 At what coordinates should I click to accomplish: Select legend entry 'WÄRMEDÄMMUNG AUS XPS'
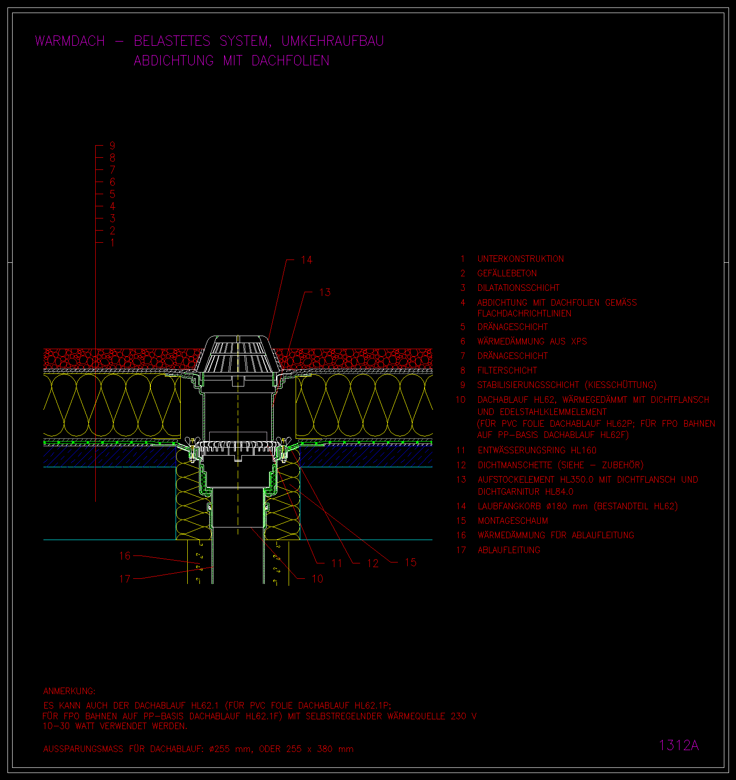point(532,341)
